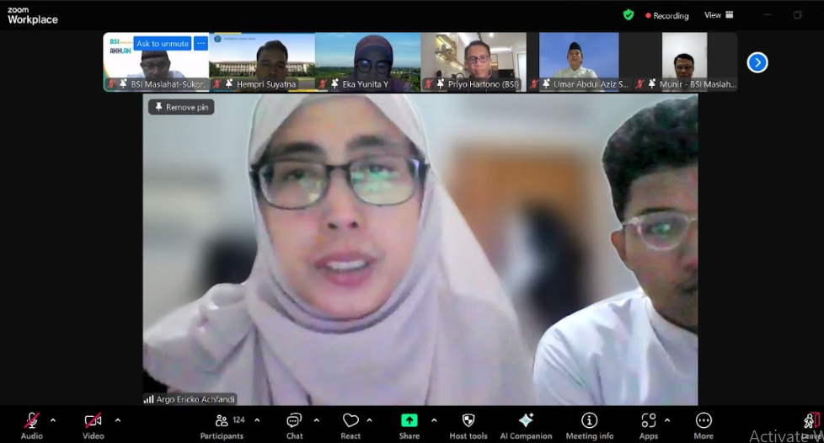
Task: Click the green encryption shield icon
Action: pos(629,14)
